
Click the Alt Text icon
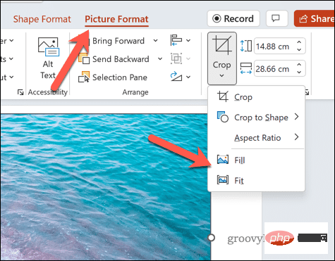click(49, 47)
